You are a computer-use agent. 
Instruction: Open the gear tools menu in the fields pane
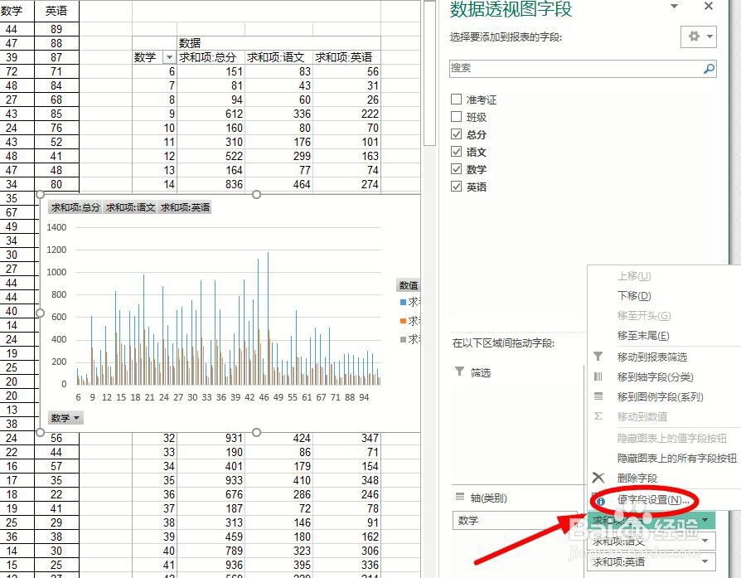(x=695, y=36)
